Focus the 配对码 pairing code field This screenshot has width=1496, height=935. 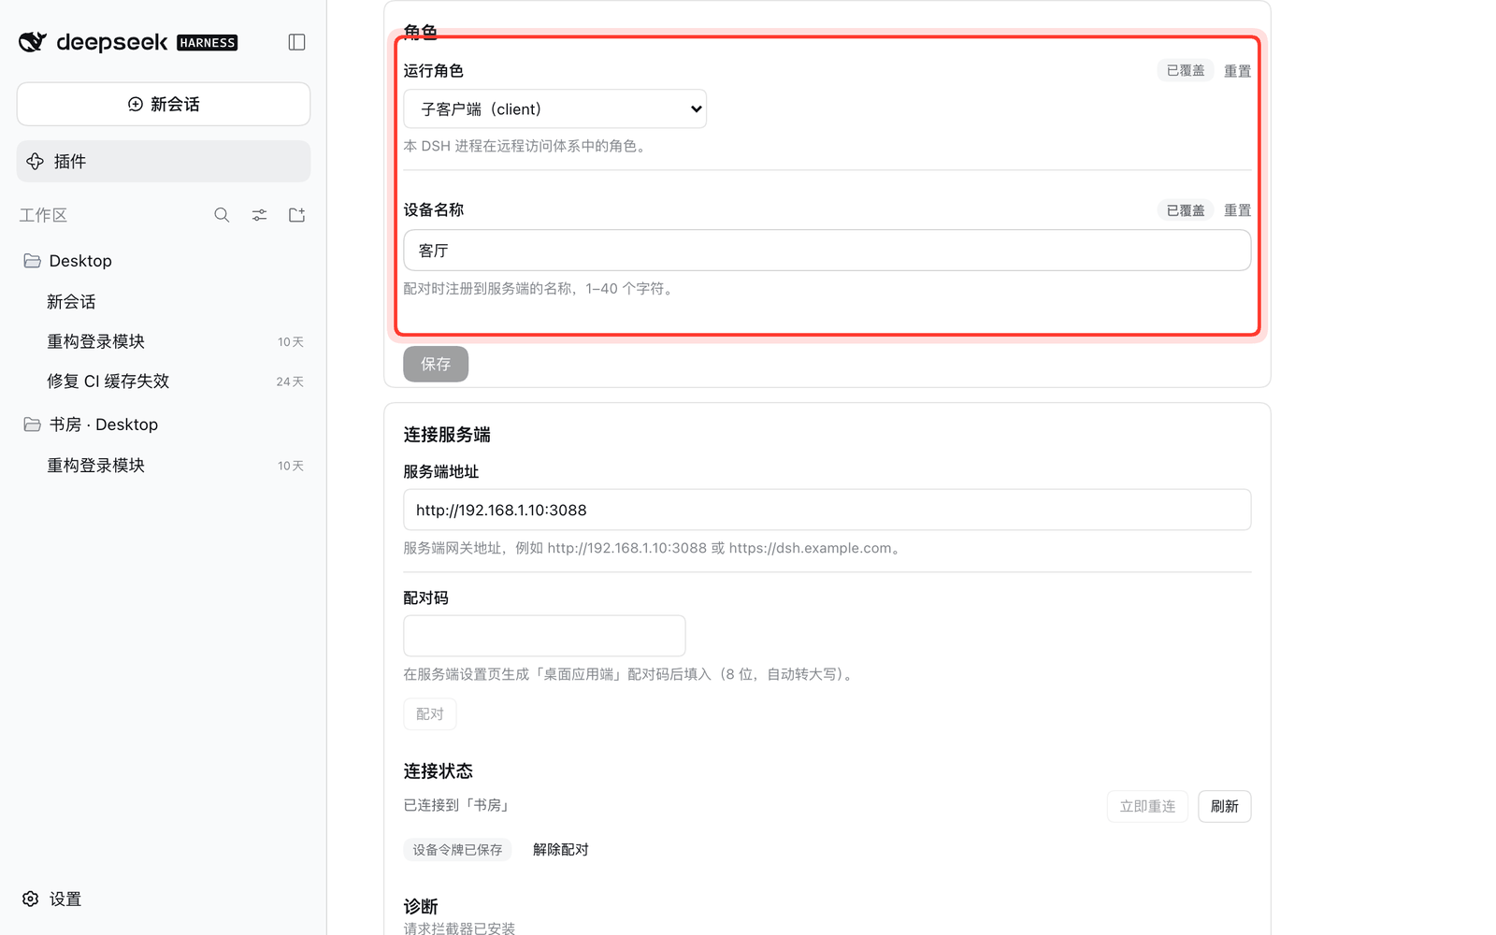click(x=544, y=636)
